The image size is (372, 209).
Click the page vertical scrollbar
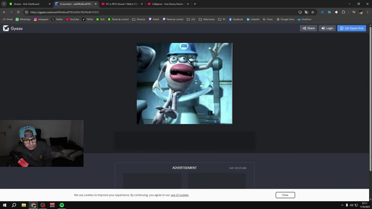(x=370, y=98)
